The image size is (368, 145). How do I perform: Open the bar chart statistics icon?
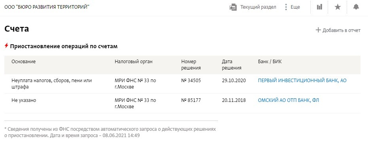click(x=319, y=7)
